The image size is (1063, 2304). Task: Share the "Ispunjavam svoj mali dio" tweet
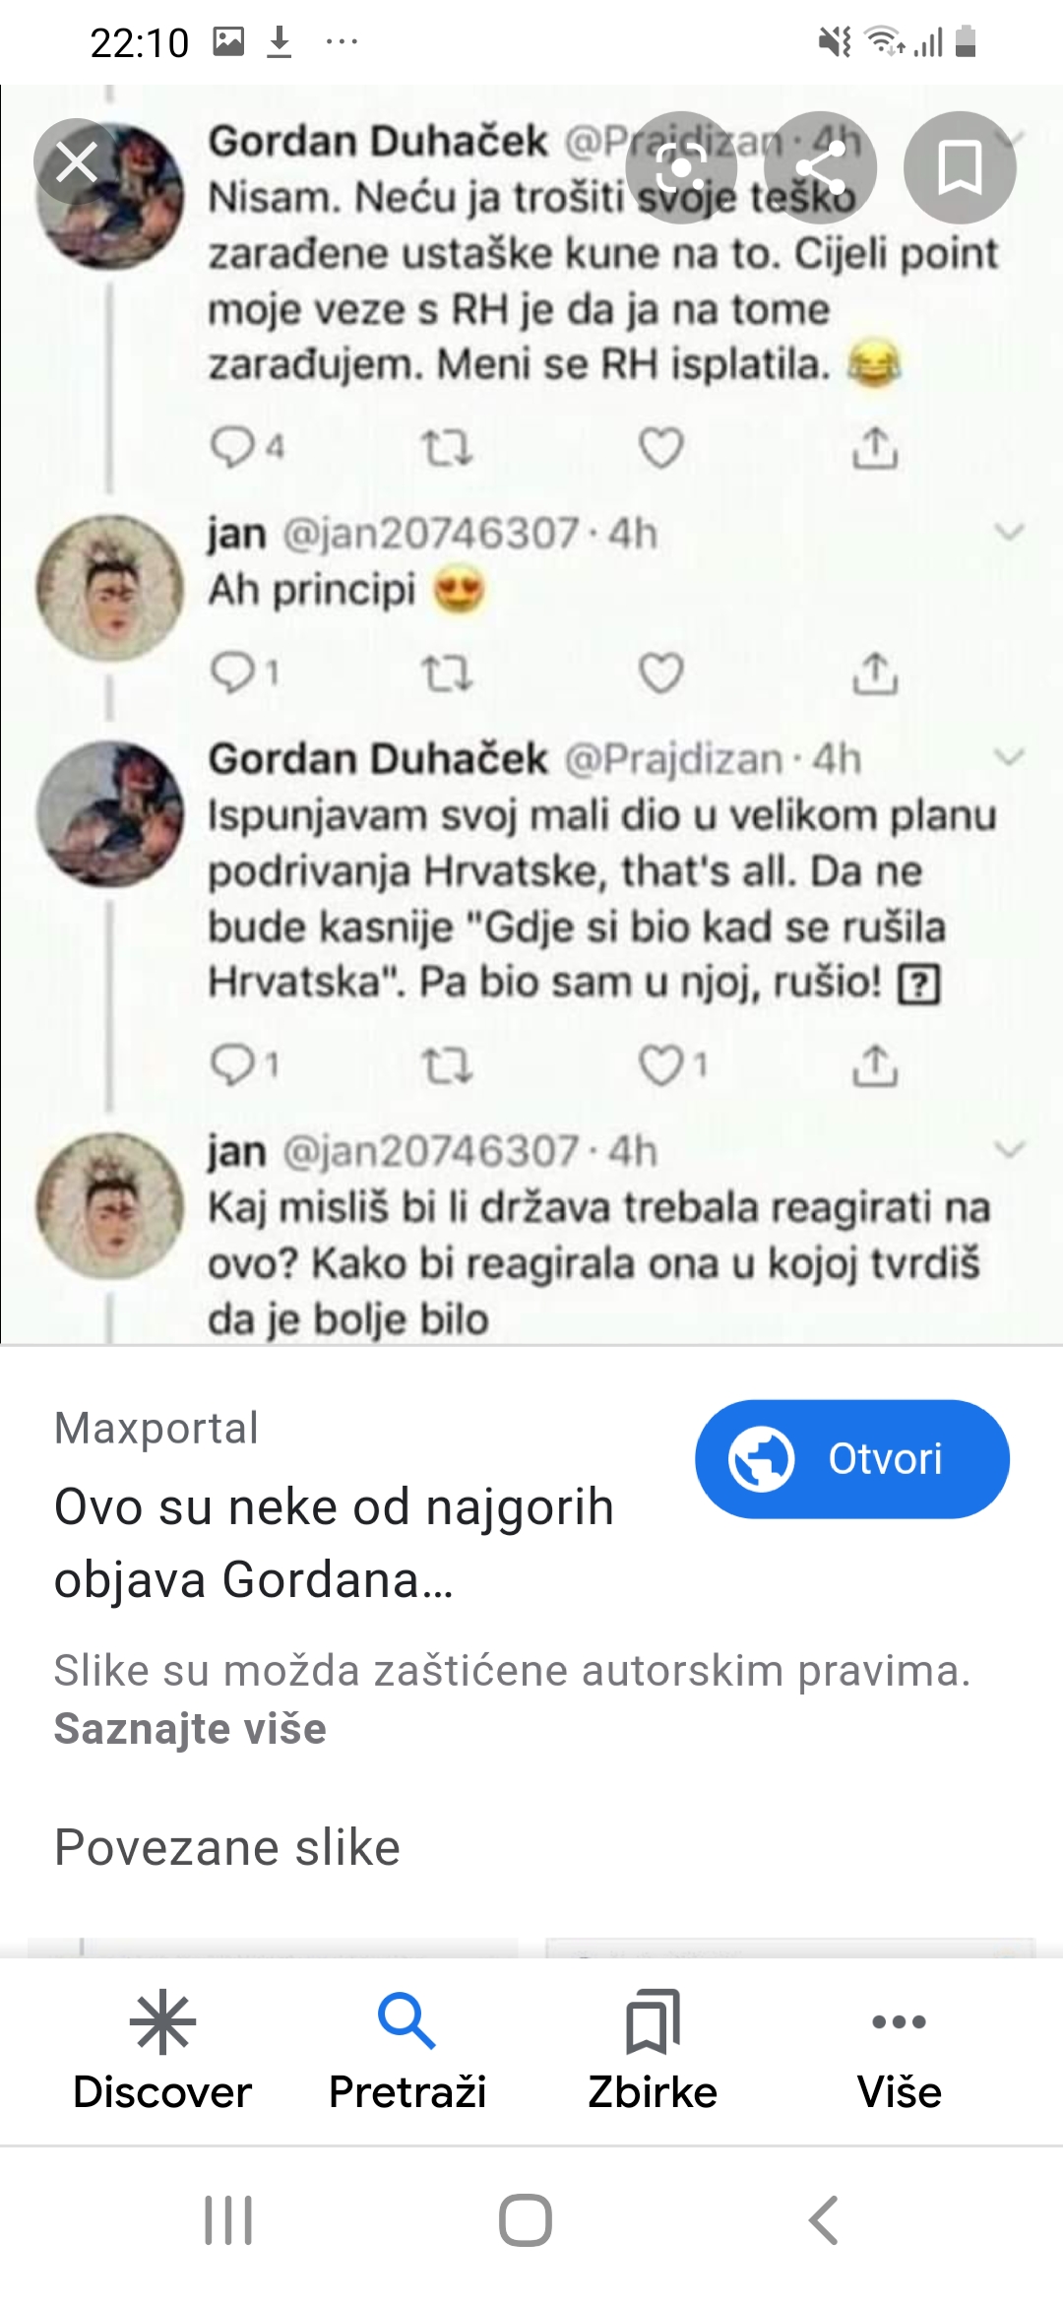click(875, 1064)
